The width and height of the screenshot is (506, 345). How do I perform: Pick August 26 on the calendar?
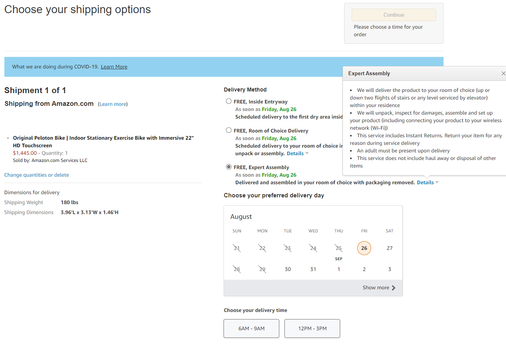click(364, 248)
